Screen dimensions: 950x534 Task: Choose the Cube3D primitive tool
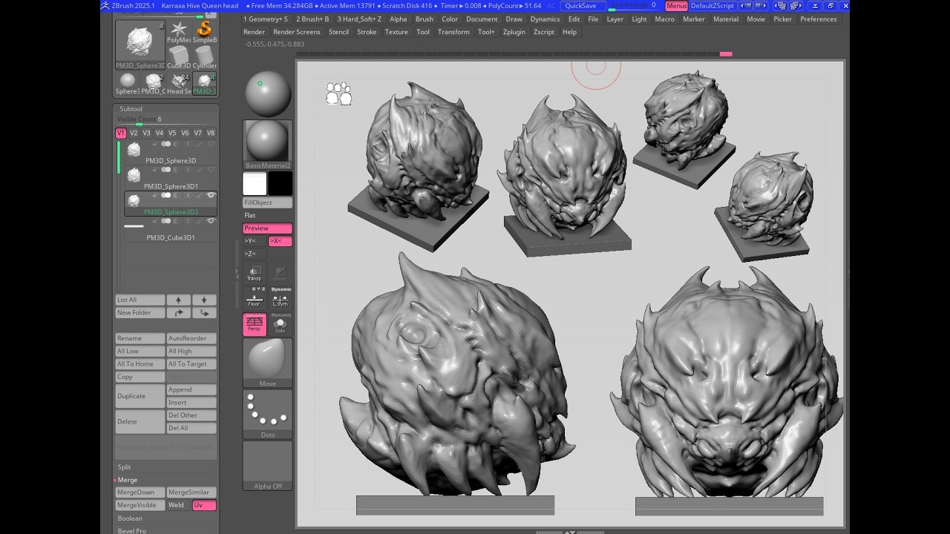click(x=179, y=57)
